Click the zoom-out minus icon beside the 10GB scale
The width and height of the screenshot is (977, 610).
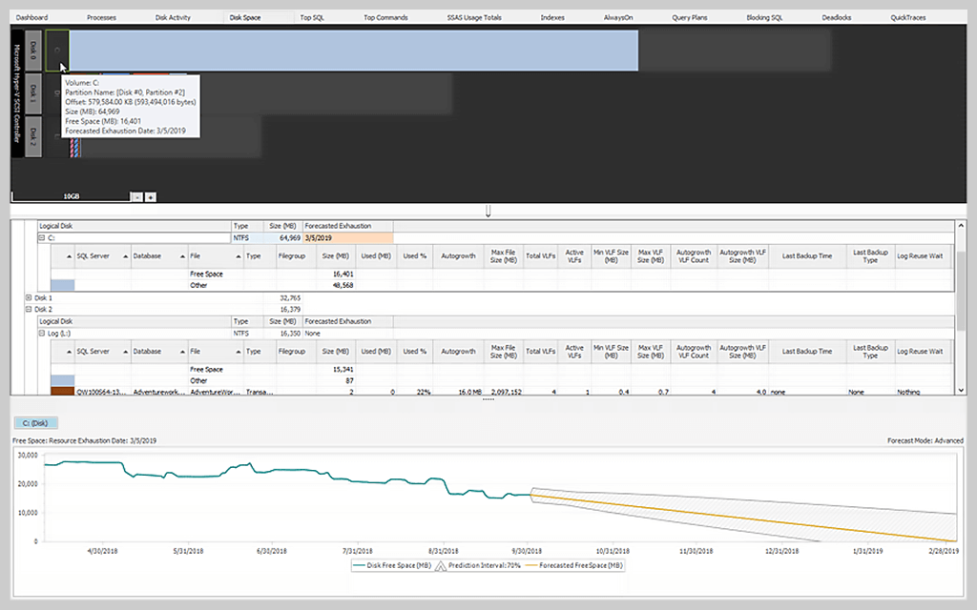click(136, 196)
